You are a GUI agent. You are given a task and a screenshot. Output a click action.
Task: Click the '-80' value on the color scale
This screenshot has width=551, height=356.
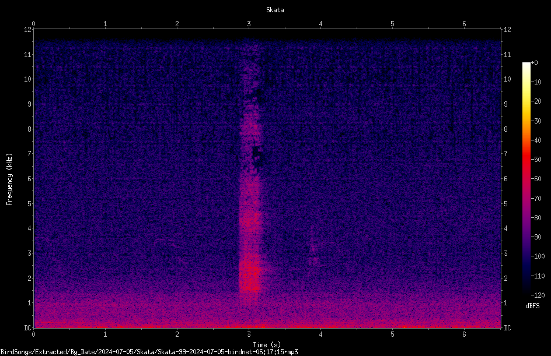536,217
